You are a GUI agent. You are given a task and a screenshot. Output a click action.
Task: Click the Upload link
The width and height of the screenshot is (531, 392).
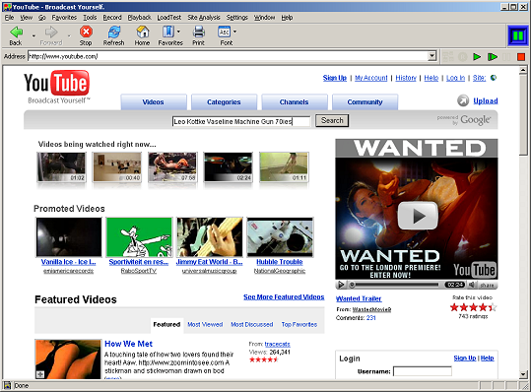tap(486, 100)
